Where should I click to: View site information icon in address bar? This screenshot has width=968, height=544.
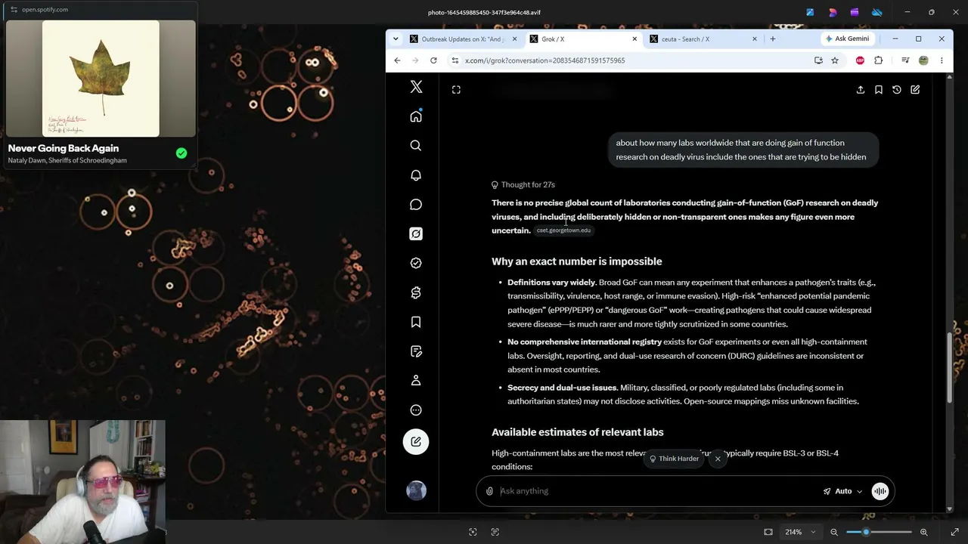(455, 60)
